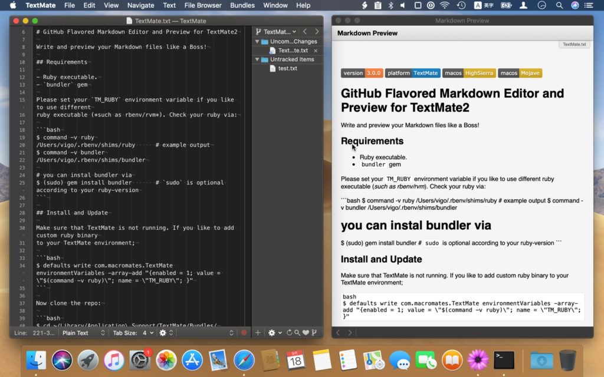The width and height of the screenshot is (604, 377).
Task: Open the File Browser menu
Action: point(202,5)
